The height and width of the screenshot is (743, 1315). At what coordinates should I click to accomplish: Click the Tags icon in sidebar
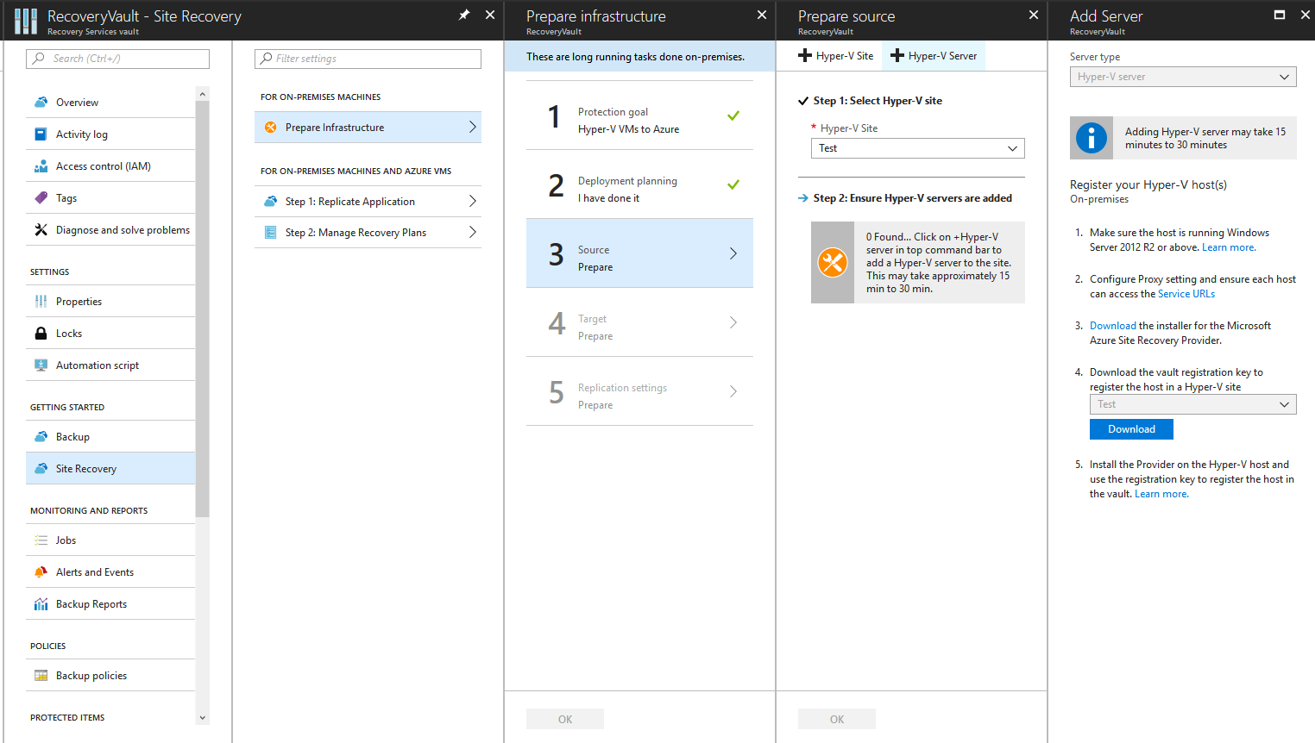[41, 198]
